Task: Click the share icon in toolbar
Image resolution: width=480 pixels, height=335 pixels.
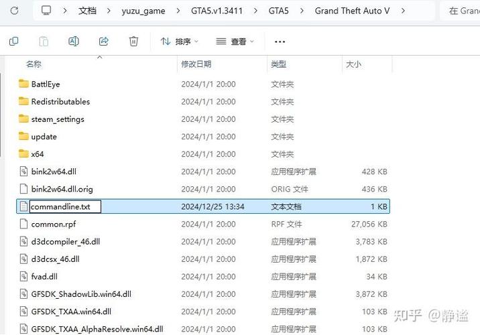Action: point(104,41)
